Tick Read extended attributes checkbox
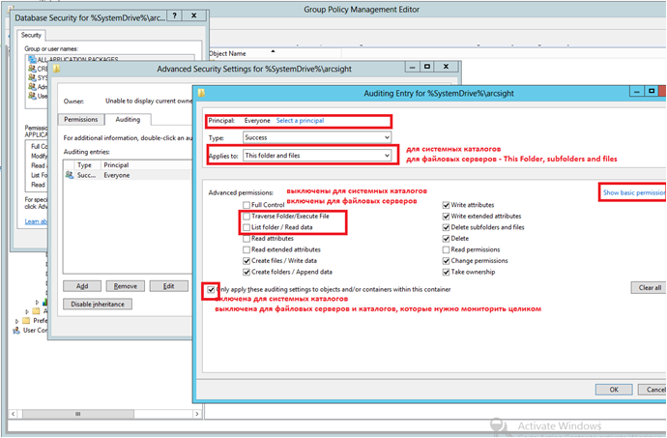The width and height of the screenshot is (667, 438). pos(246,249)
